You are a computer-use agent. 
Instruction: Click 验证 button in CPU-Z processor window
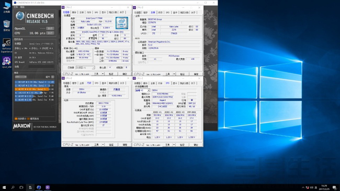pos(111,74)
